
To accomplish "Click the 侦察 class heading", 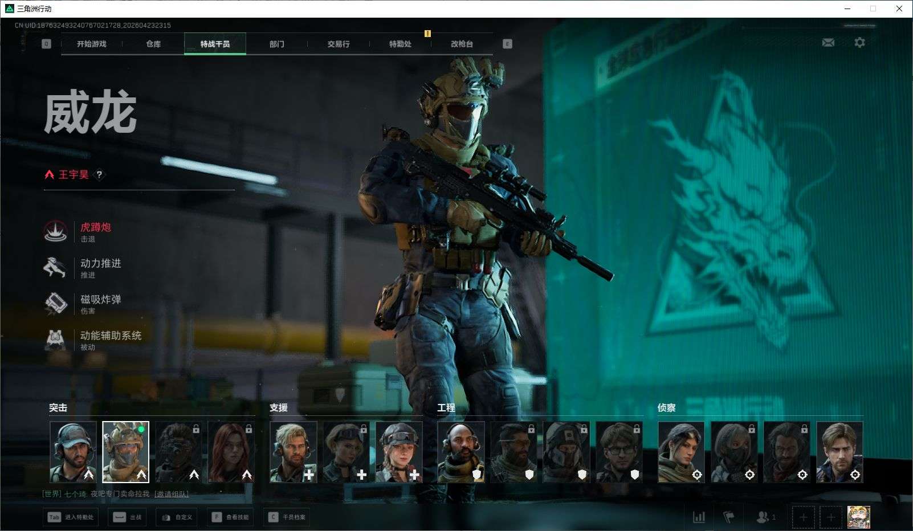I will click(x=667, y=408).
